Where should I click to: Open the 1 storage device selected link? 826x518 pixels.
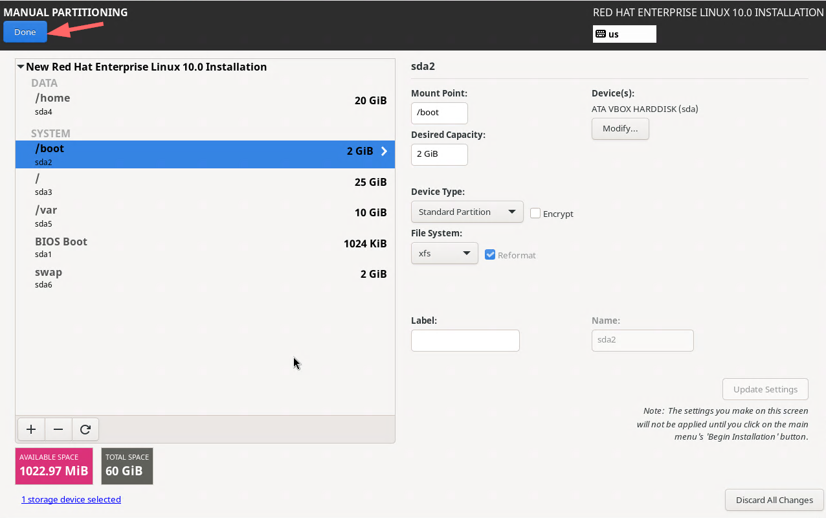pos(71,499)
